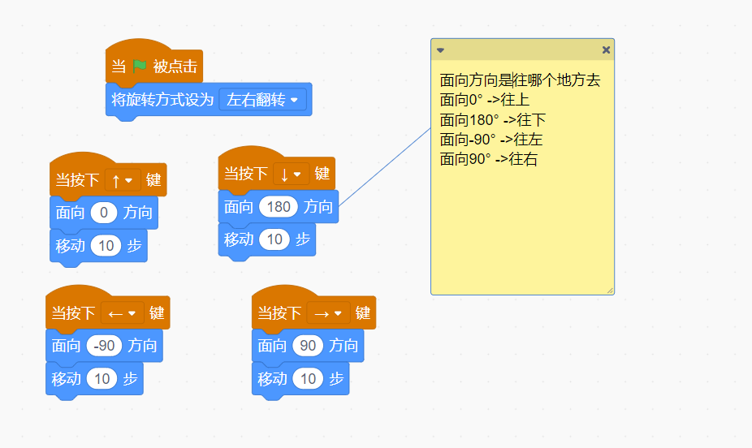Close the yellow comment note

606,50
